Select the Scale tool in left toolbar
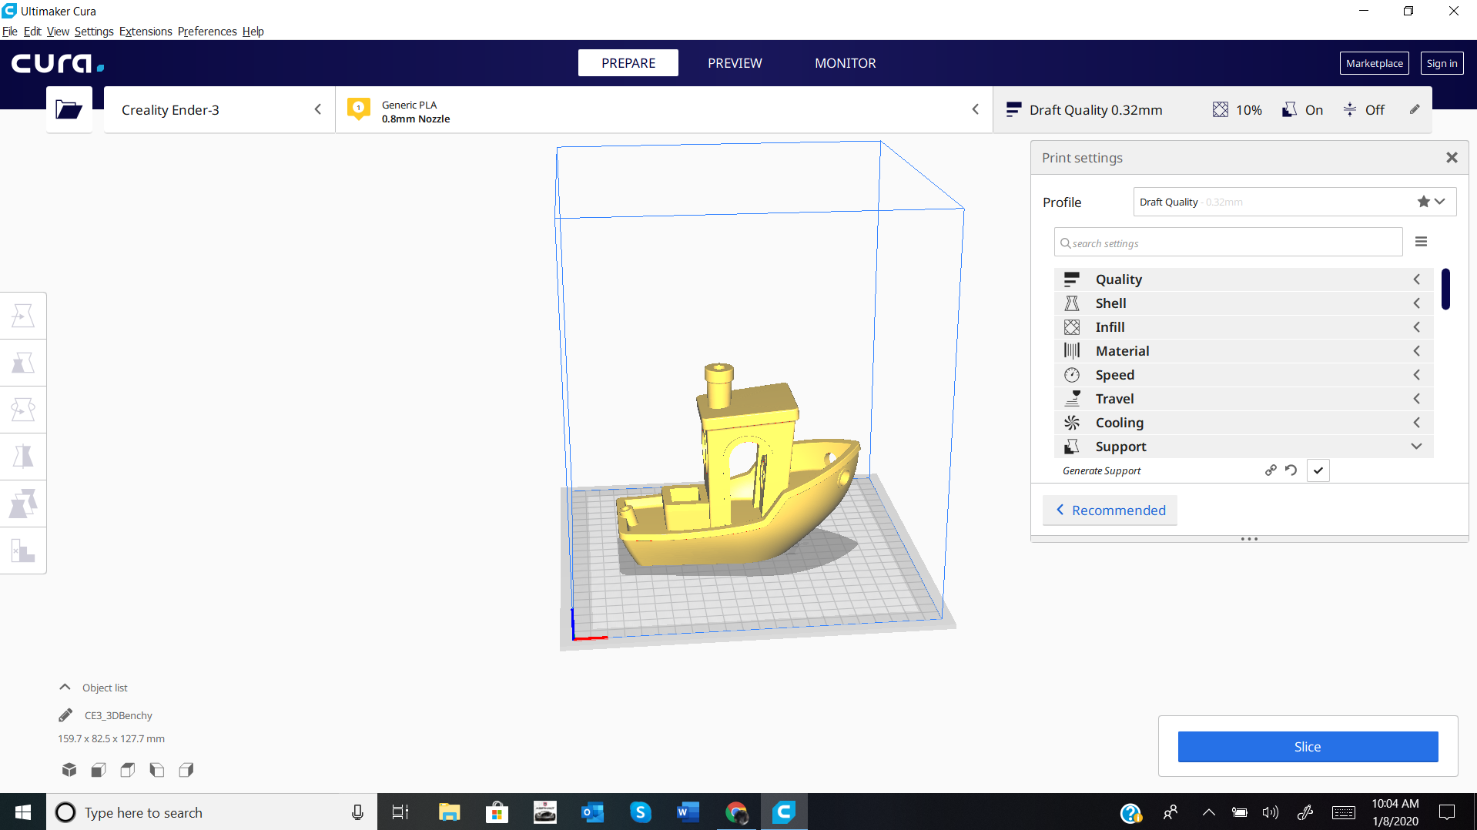The image size is (1477, 830). click(x=23, y=363)
